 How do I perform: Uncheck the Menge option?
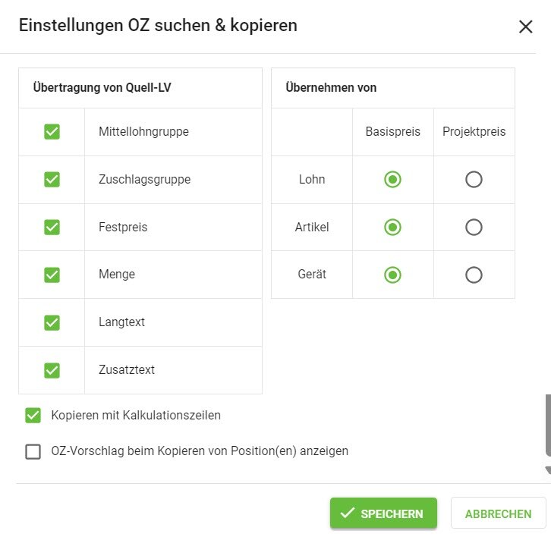pos(52,275)
